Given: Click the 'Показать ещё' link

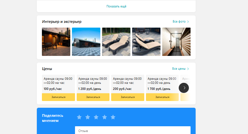Looking at the screenshot, I should coord(116,6).
